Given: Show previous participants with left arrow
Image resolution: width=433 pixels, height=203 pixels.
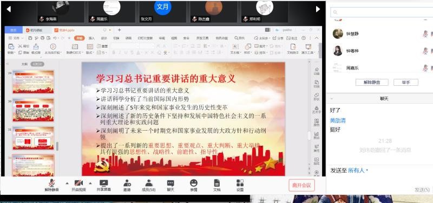Looking at the screenshot, I should pyautogui.click(x=9, y=9).
